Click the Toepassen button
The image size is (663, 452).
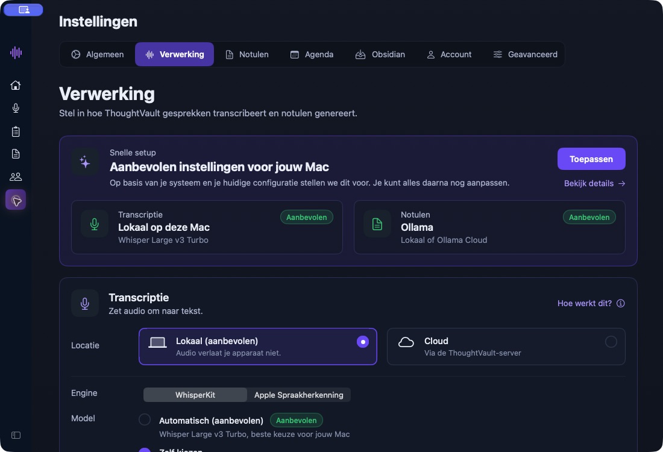[591, 159]
